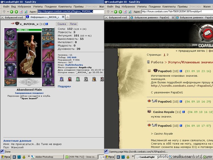Close the Информация о х_ФИОНА_х tab
213x160 pixels.
(63, 17)
